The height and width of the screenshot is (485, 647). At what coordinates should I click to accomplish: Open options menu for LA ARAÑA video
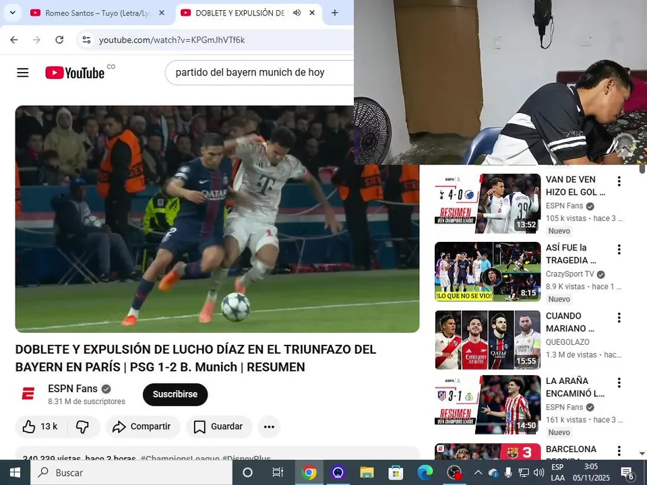pyautogui.click(x=619, y=383)
